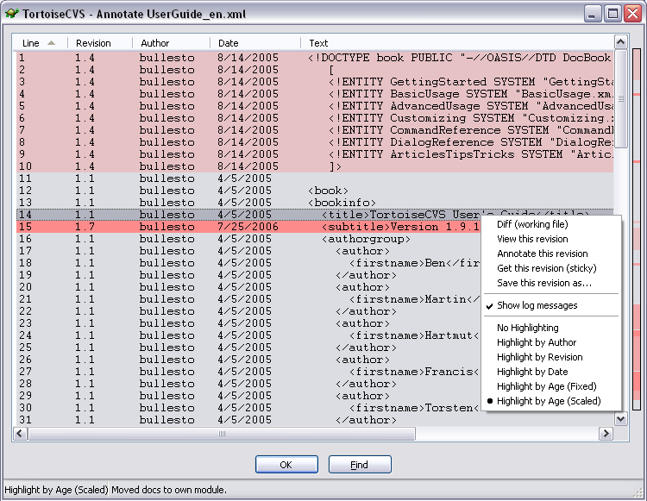The width and height of the screenshot is (647, 501).
Task: Select line 4 ENTITY BasicUsage row
Action: 315,94
